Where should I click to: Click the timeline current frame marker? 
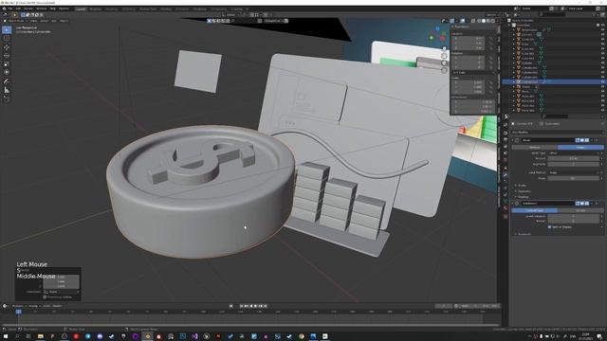click(18, 312)
